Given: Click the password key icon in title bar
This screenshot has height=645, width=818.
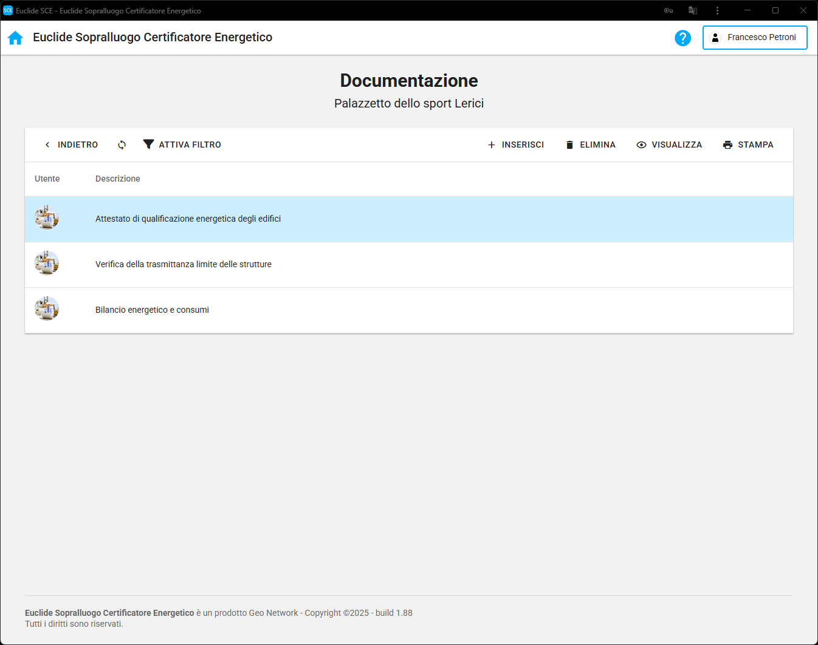Looking at the screenshot, I should coord(668,10).
